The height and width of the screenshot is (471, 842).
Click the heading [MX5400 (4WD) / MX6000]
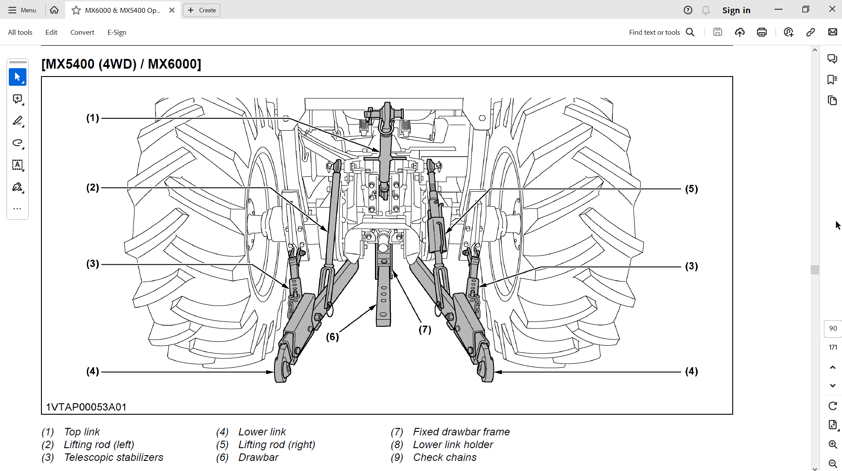(x=121, y=64)
